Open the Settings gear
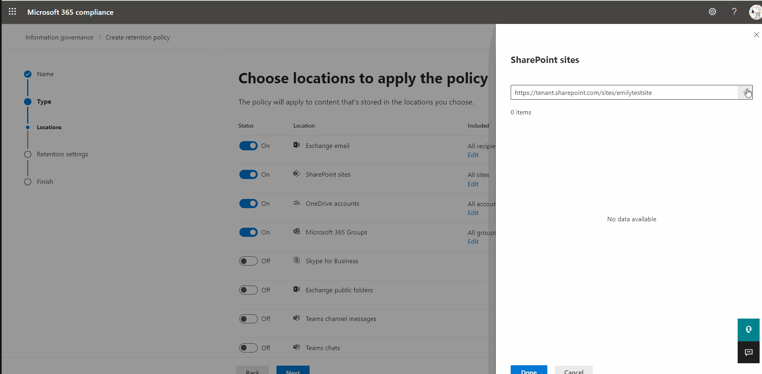 point(713,12)
